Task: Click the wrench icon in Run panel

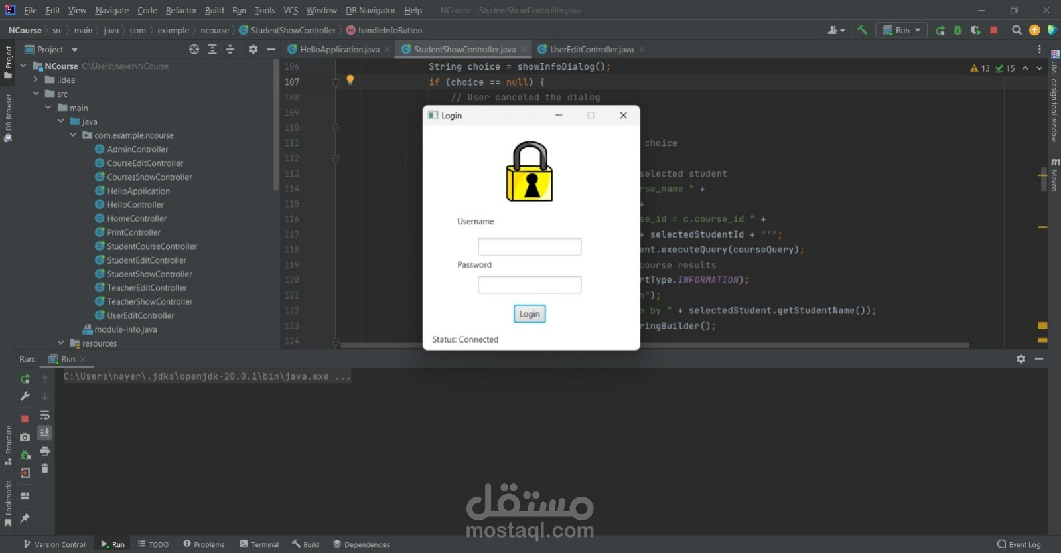Action: point(25,396)
